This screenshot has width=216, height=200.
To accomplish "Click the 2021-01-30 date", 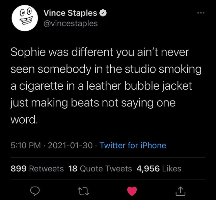I will pyautogui.click(x=70, y=146).
